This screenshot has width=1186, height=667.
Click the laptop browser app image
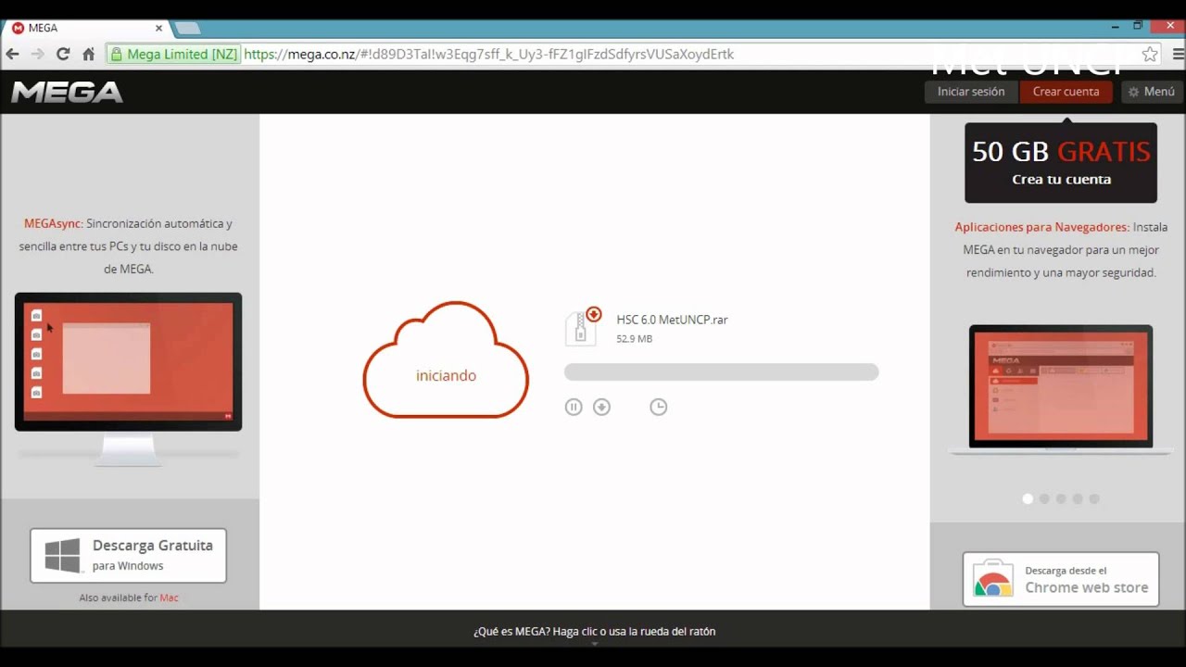(1061, 389)
